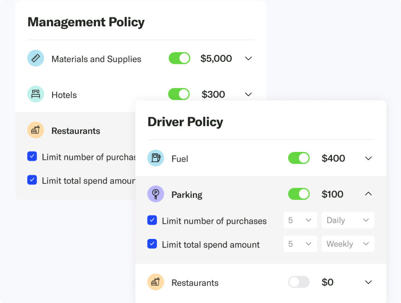Enable the Driver Policy Restaurants toggle
Viewport: 401px width, 303px height.
point(299,282)
